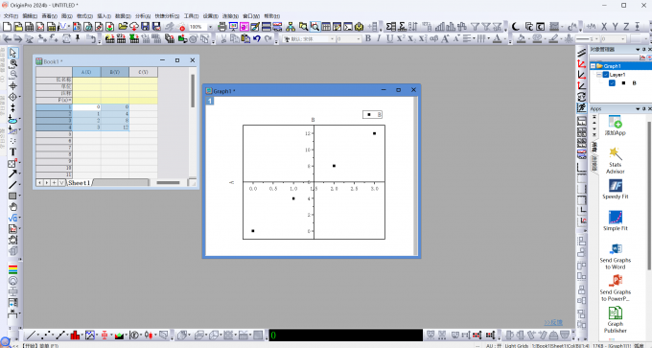
Task: Open the 工具 menu
Action: pyautogui.click(x=191, y=16)
